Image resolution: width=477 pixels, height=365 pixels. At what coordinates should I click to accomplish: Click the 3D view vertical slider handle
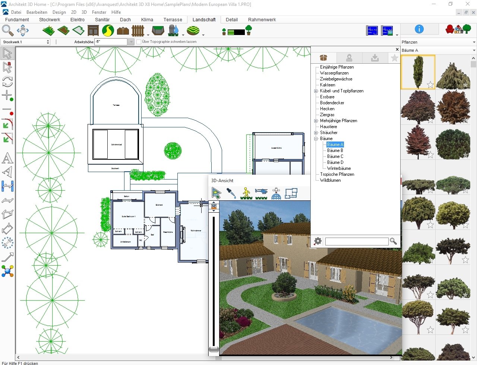214,349
